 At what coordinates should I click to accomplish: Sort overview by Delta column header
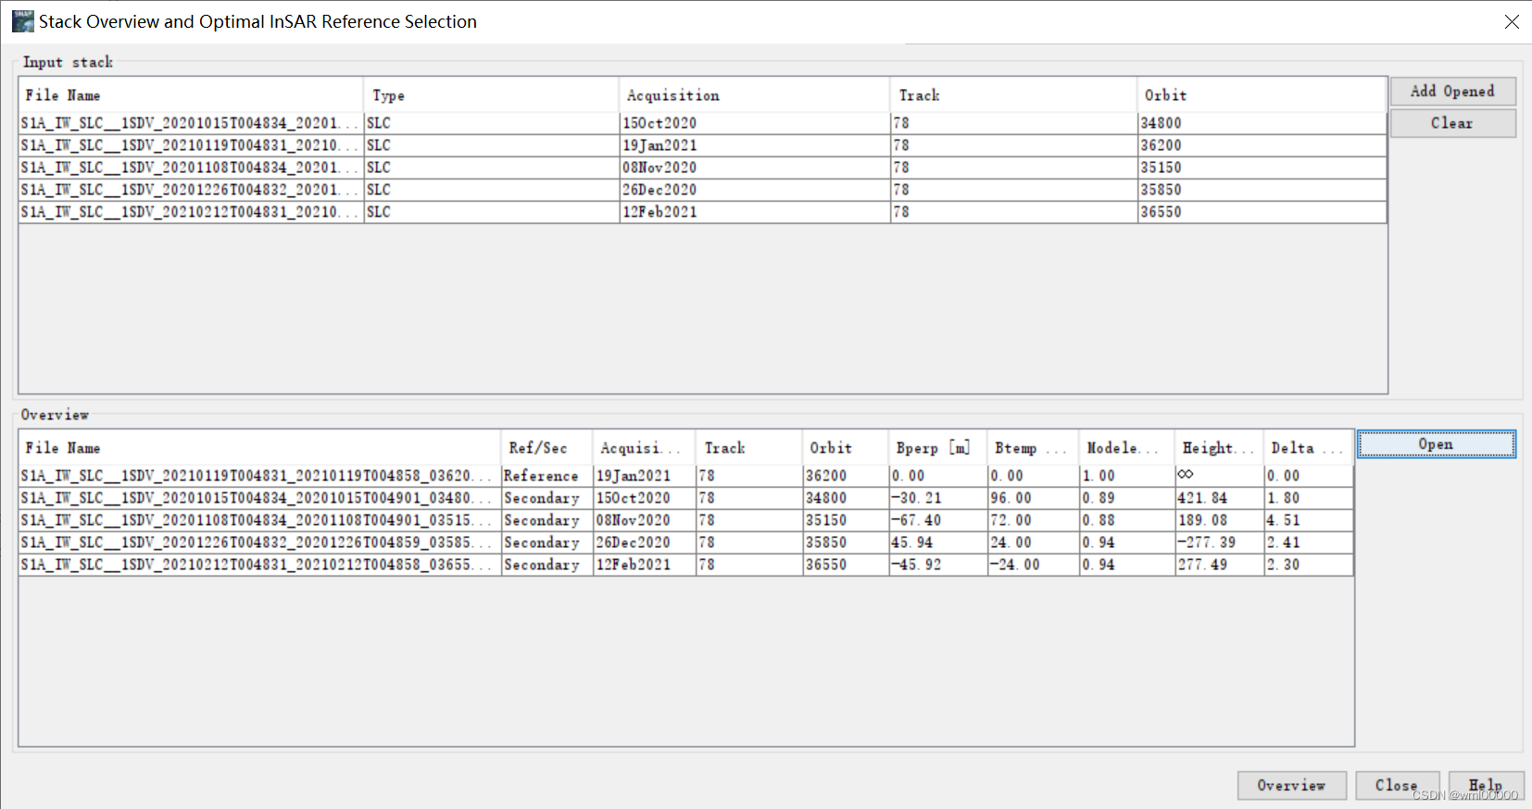[1309, 448]
